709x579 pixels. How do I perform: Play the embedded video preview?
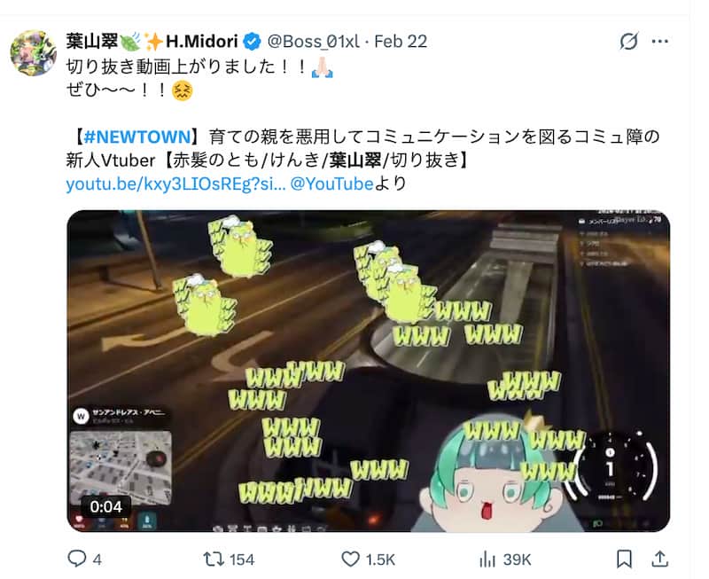(369, 371)
